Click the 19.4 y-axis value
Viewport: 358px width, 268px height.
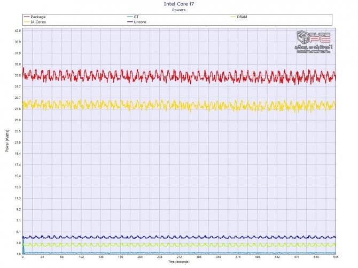18,154
